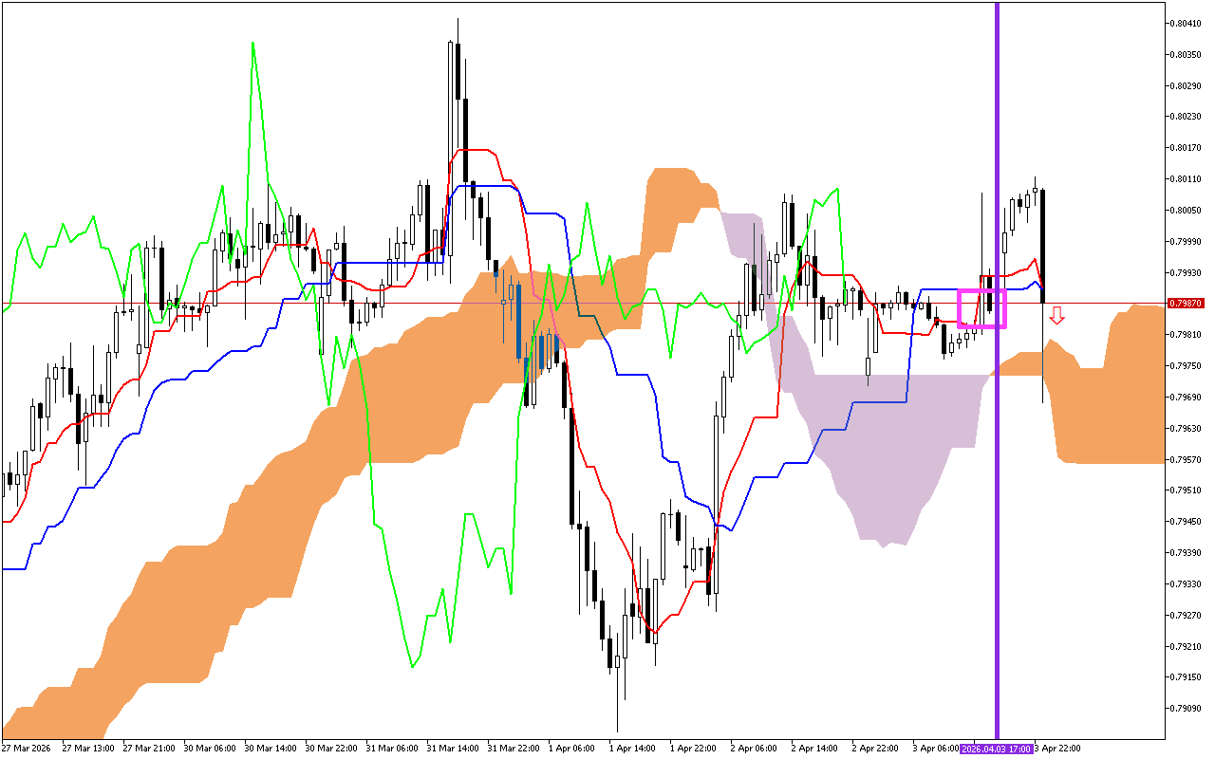Click the 0.79570 price axis label
This screenshot has height=759, width=1215.
1187,459
